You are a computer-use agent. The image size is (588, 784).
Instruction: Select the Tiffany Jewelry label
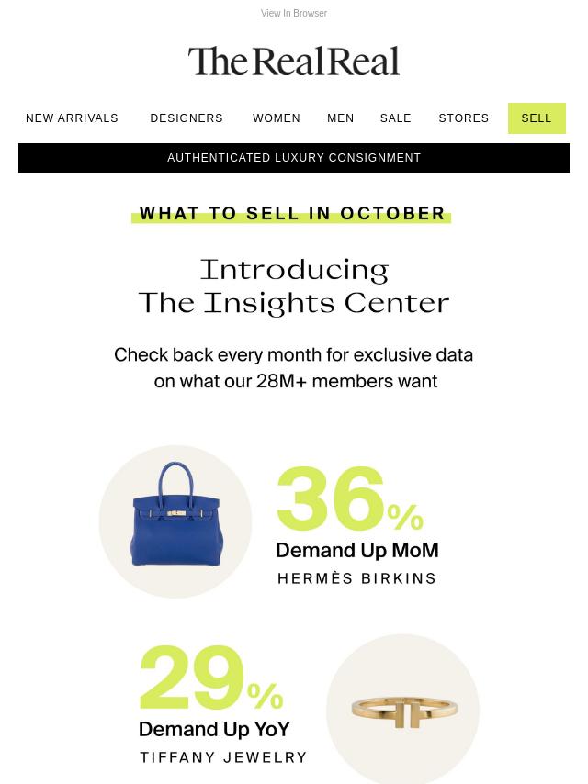pyautogui.click(x=223, y=757)
